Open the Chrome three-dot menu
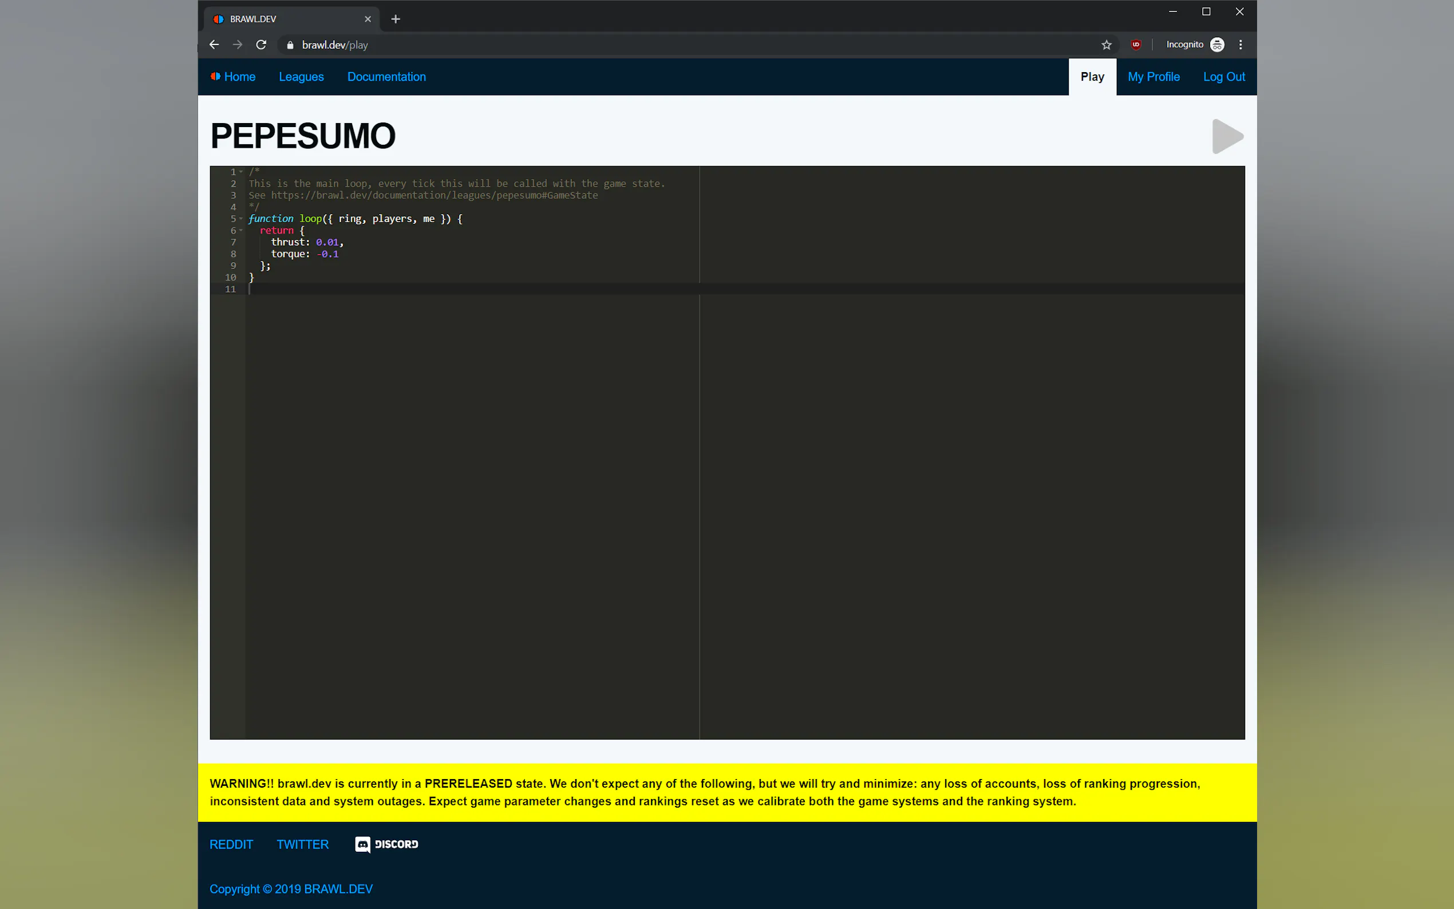 tap(1240, 45)
